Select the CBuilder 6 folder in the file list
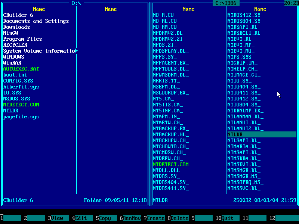299x224 pixels. point(18,15)
